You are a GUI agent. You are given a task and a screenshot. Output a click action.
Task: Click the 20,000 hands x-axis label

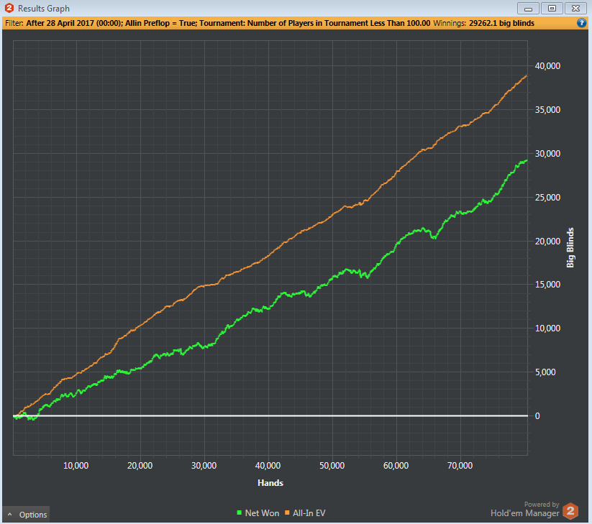pos(140,466)
